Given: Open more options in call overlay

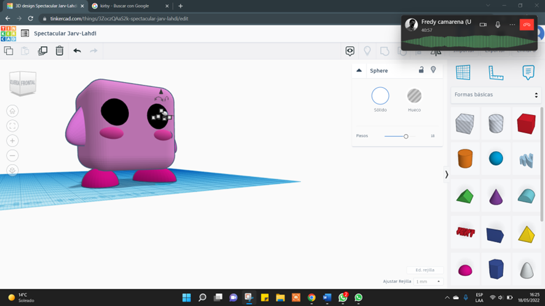Looking at the screenshot, I should tap(512, 25).
